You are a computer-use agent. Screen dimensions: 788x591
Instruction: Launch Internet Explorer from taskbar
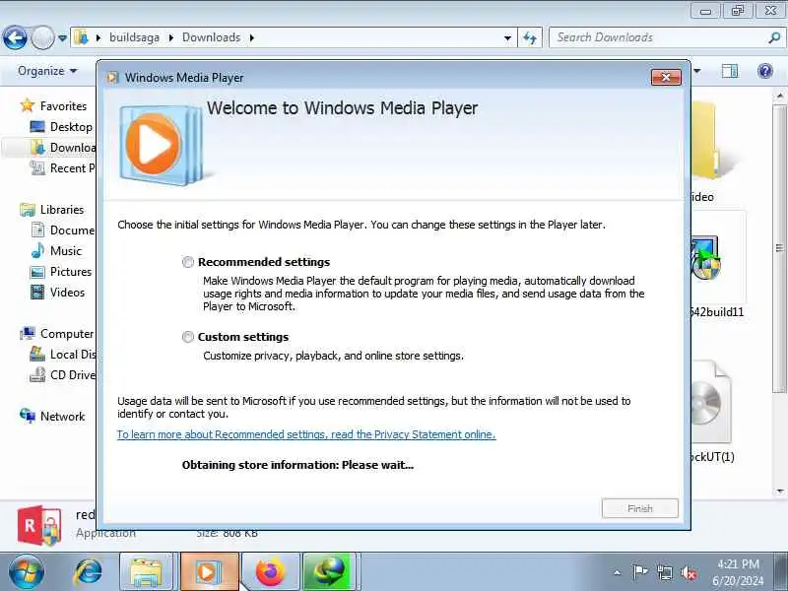[x=88, y=572]
